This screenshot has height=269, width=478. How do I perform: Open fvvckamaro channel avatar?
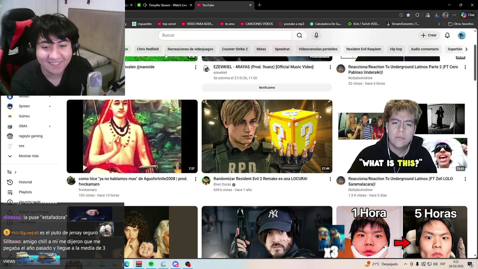coord(71,181)
